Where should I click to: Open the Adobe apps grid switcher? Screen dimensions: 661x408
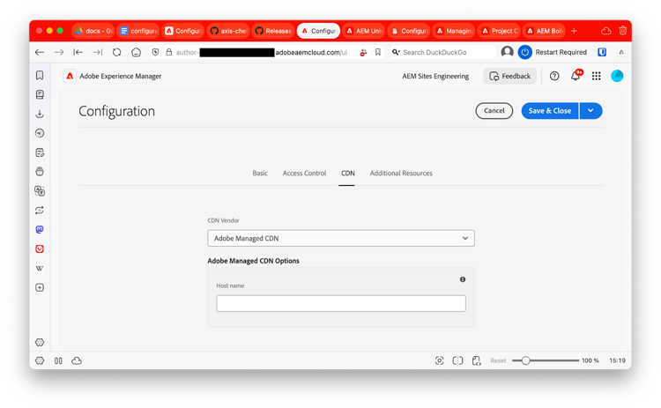click(596, 76)
